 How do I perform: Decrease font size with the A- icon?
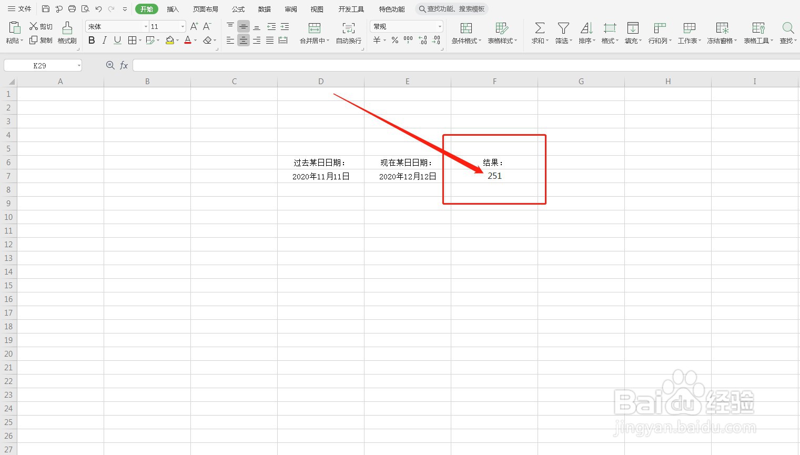click(207, 26)
